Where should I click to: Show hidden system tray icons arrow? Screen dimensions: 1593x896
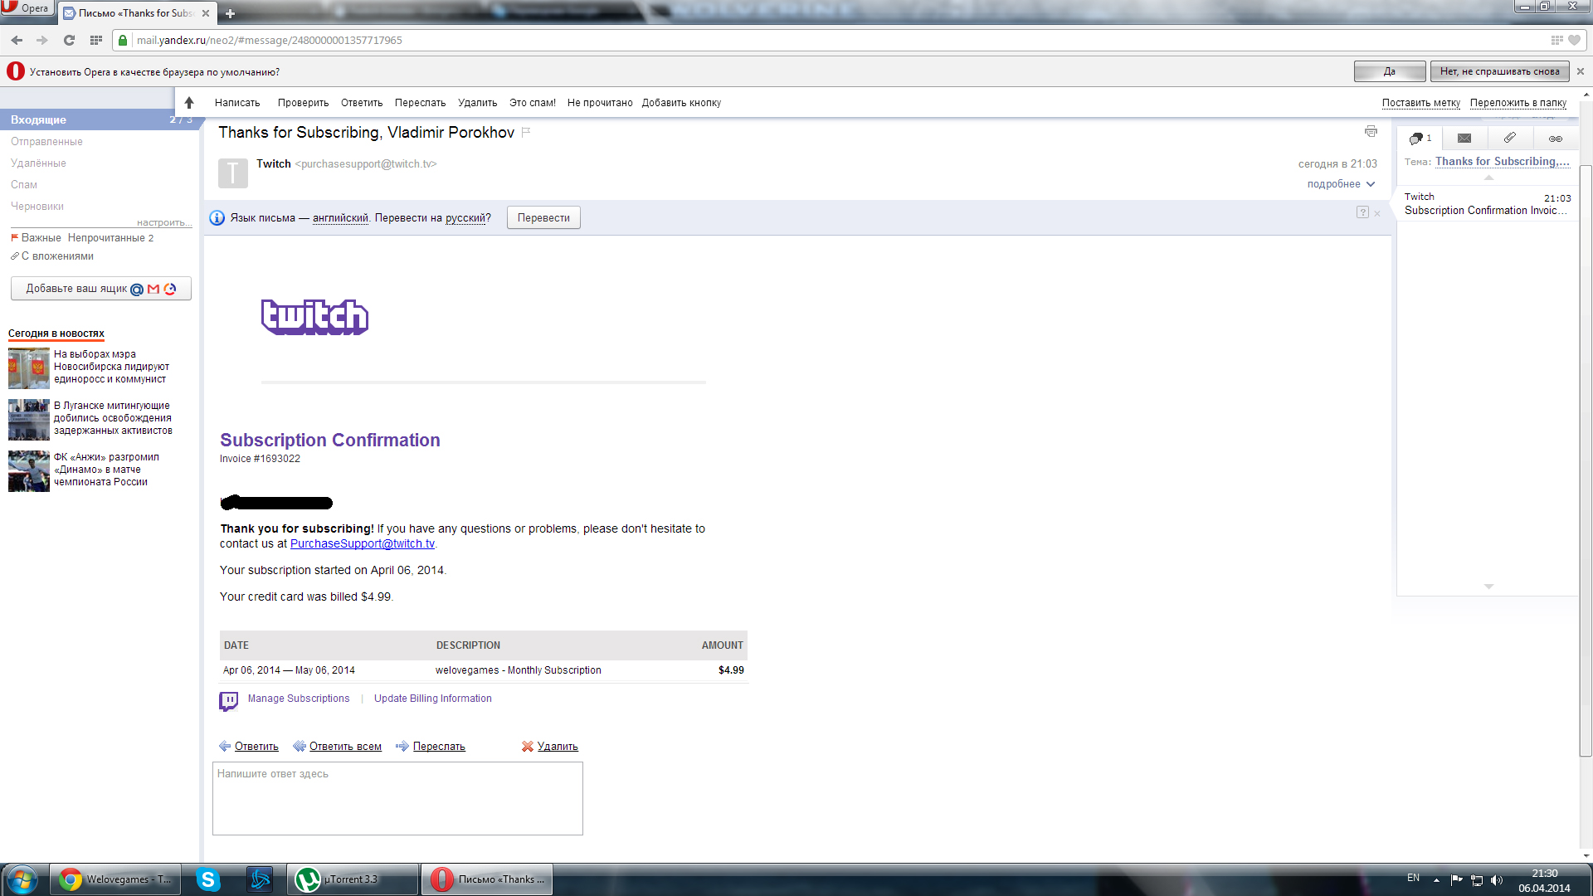(x=1436, y=879)
